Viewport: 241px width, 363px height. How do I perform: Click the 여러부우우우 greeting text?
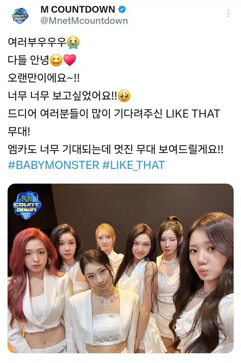[x=37, y=42]
